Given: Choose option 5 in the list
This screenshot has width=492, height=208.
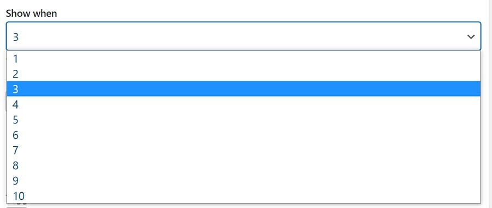Looking at the screenshot, I should pyautogui.click(x=243, y=120).
